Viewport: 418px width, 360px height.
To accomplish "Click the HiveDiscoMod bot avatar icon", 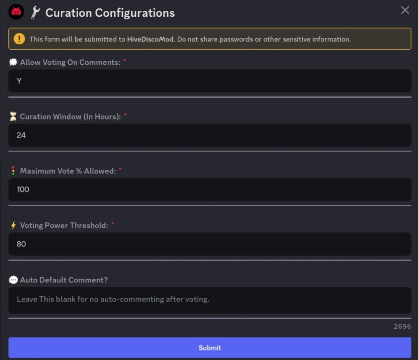I will click(x=16, y=12).
